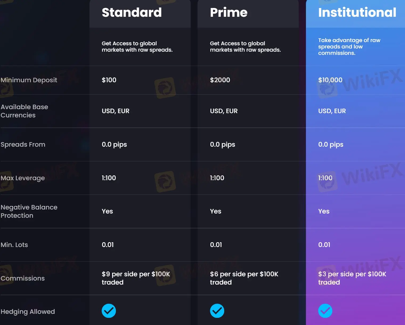Image resolution: width=405 pixels, height=325 pixels.
Task: Click the Hedging Allowed checkmark under Prime
Action: click(x=217, y=311)
